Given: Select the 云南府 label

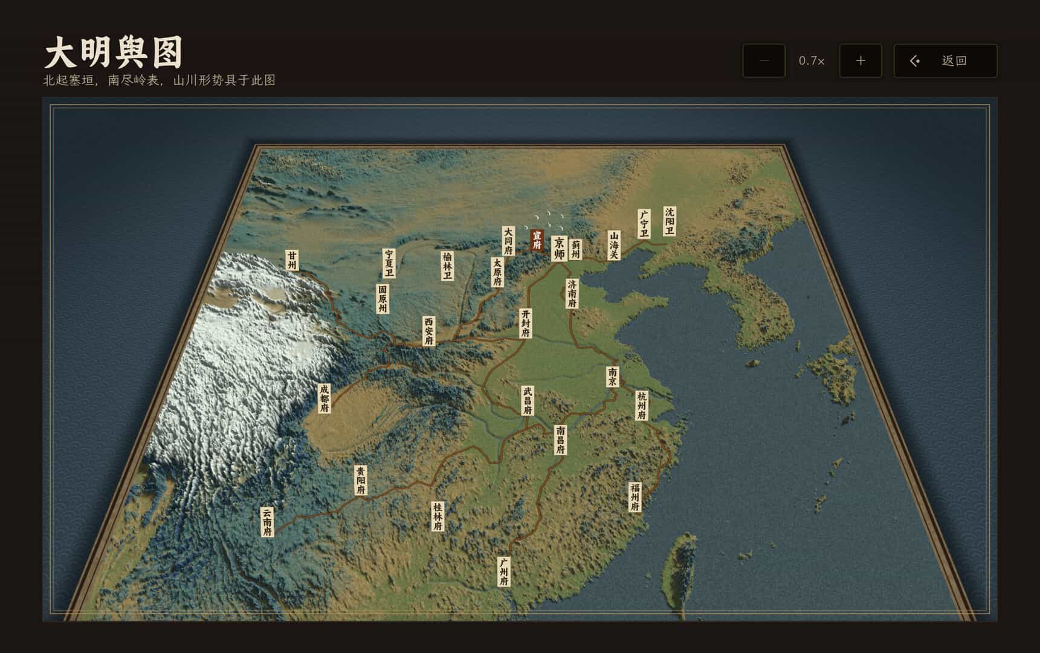Looking at the screenshot, I should [267, 522].
